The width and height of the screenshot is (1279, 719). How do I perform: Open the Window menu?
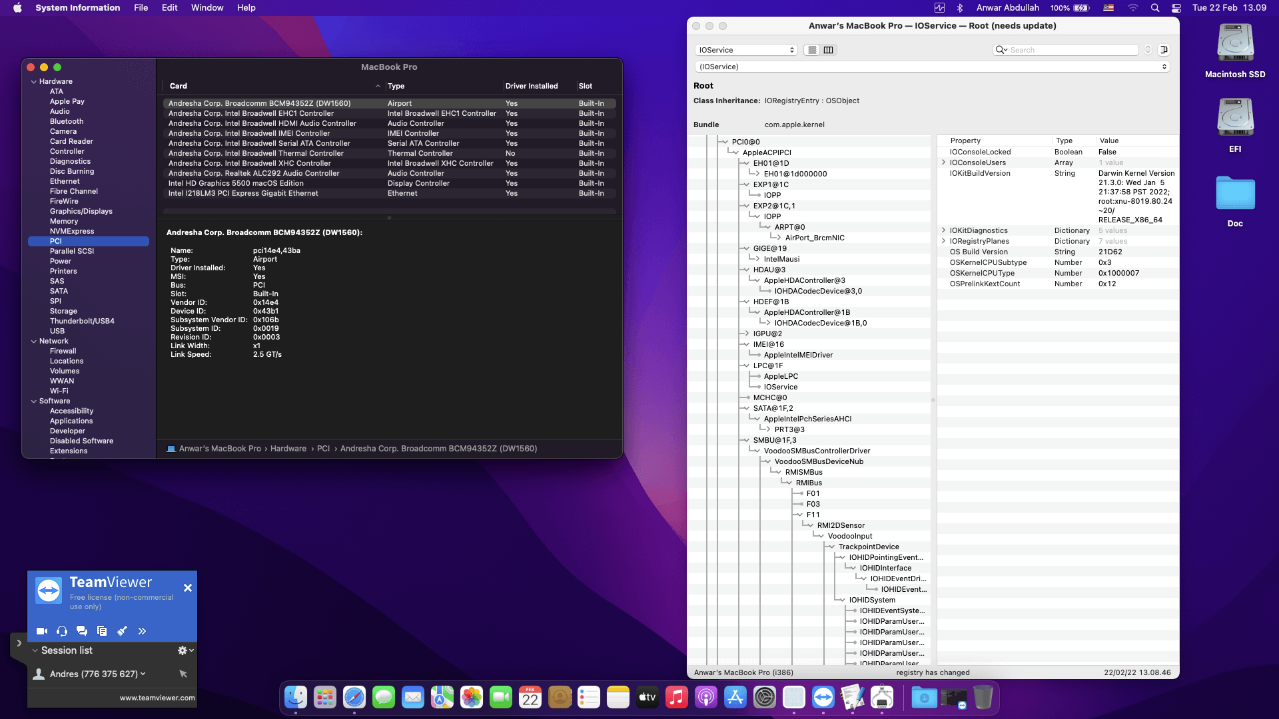[x=207, y=8]
